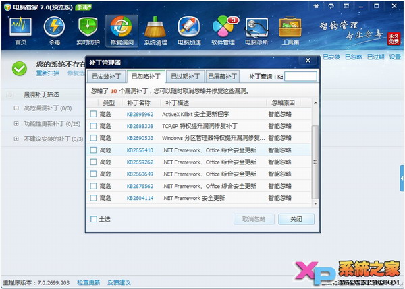Click the 重新扫描 link
The image size is (405, 289).
tap(48, 73)
